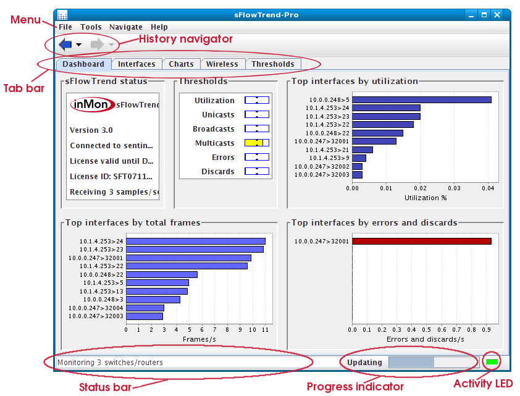This screenshot has height=396, width=520.
Task: Click the blue back arrow icon
Action: [65, 44]
